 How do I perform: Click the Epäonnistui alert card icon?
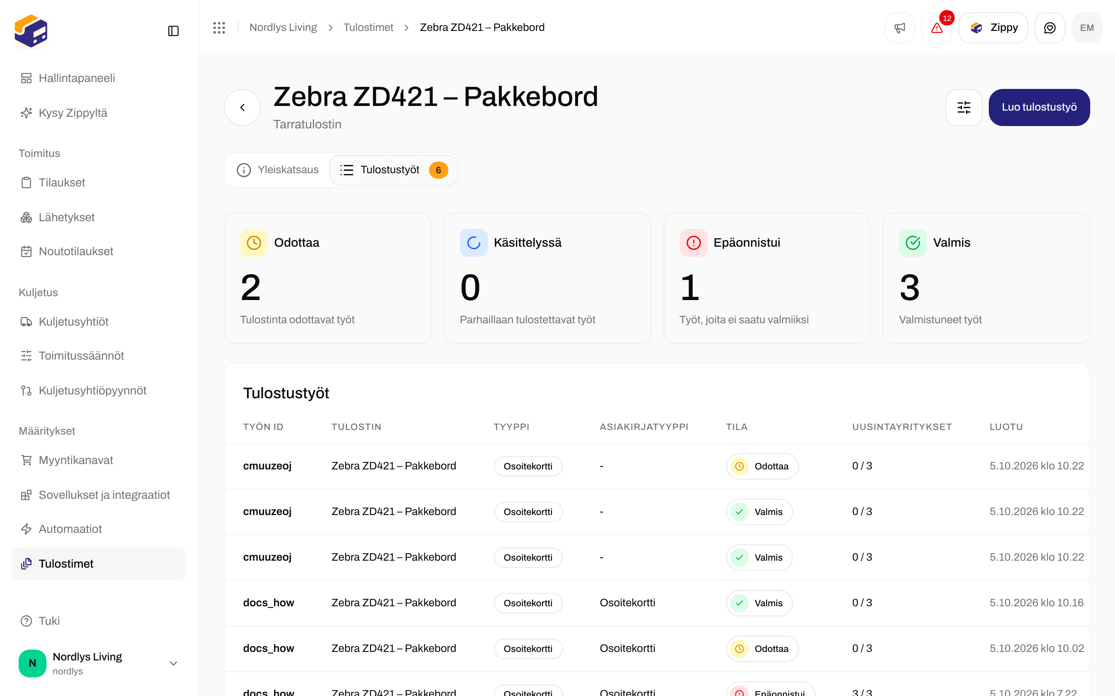pos(693,242)
